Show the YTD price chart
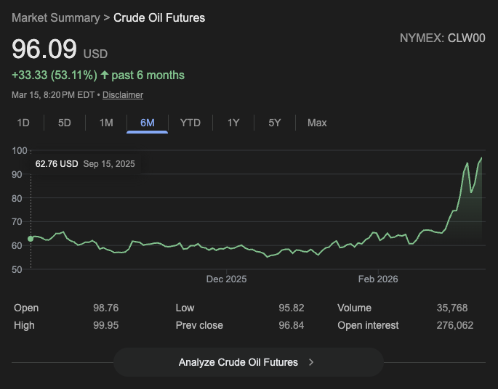 point(190,123)
